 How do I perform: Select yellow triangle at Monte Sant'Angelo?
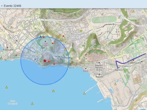point(134,11)
